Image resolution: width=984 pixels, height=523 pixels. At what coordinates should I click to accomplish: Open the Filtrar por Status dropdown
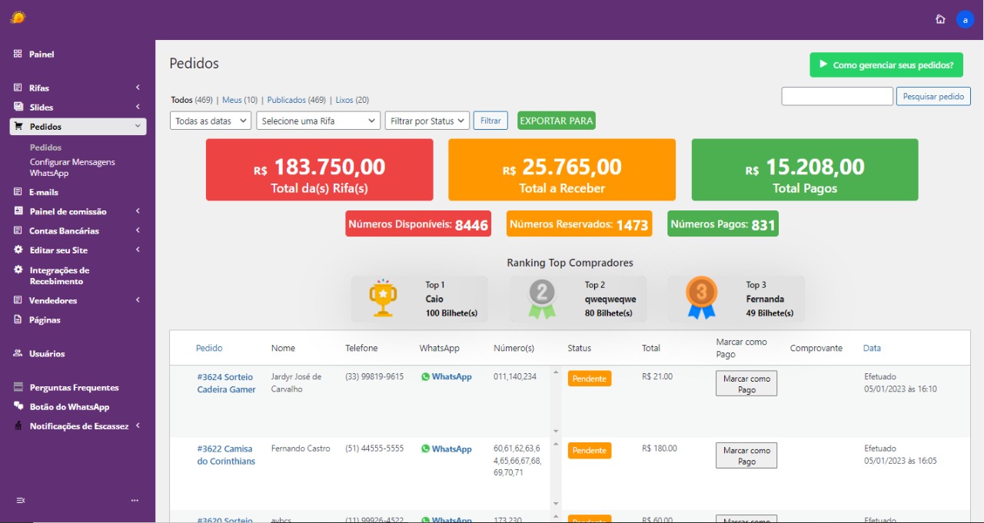pos(427,121)
